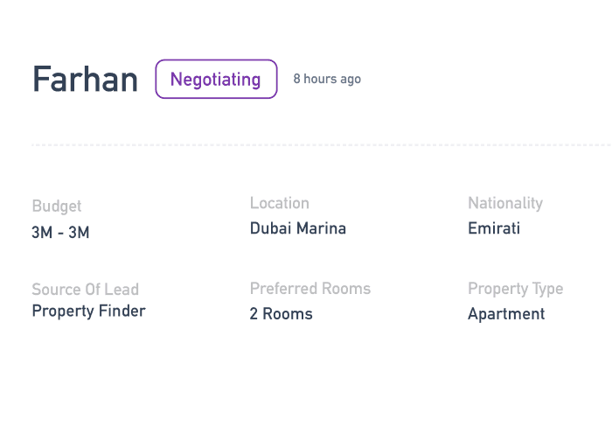Select the 3M - 3M budget value

pos(60,233)
